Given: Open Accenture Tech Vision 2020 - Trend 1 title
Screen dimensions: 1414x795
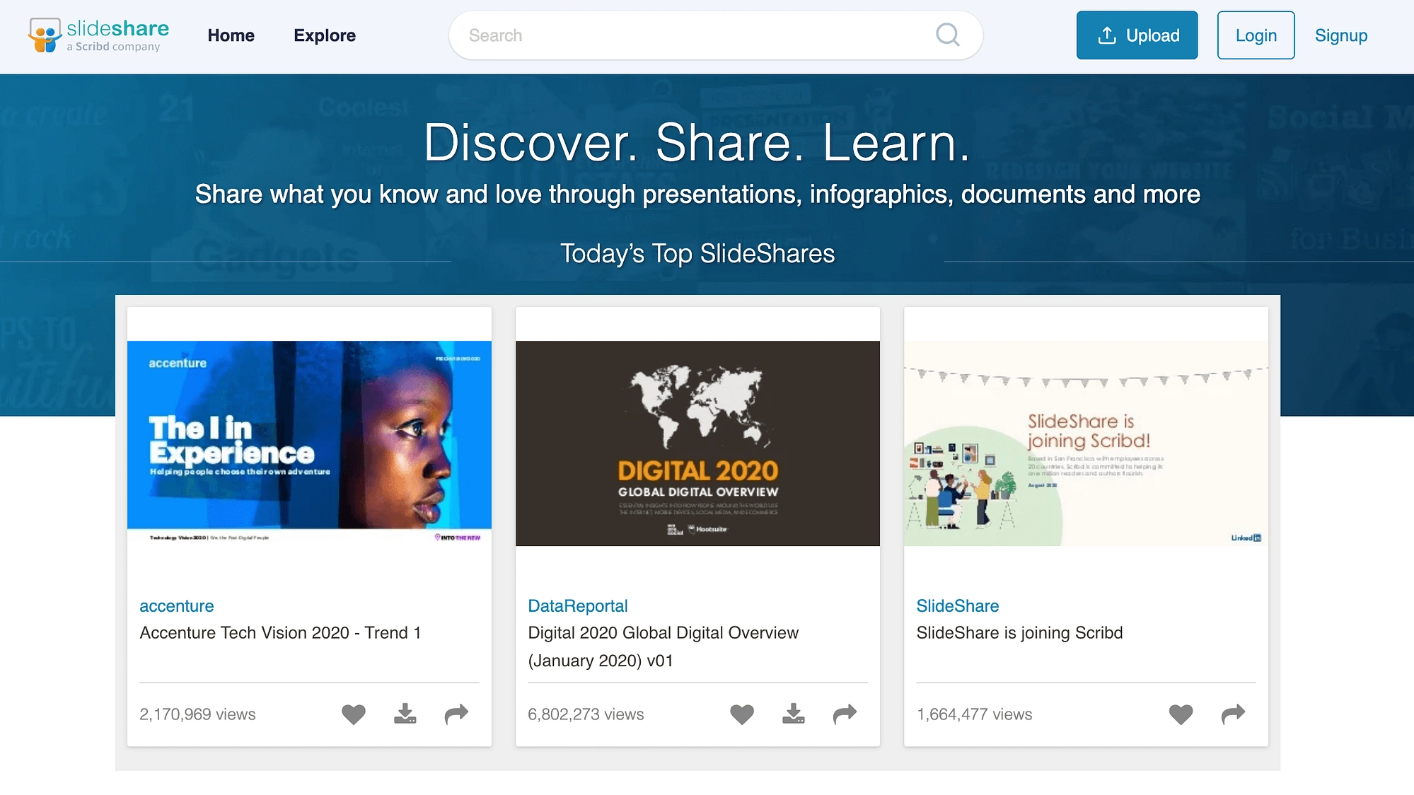Looking at the screenshot, I should 280,633.
